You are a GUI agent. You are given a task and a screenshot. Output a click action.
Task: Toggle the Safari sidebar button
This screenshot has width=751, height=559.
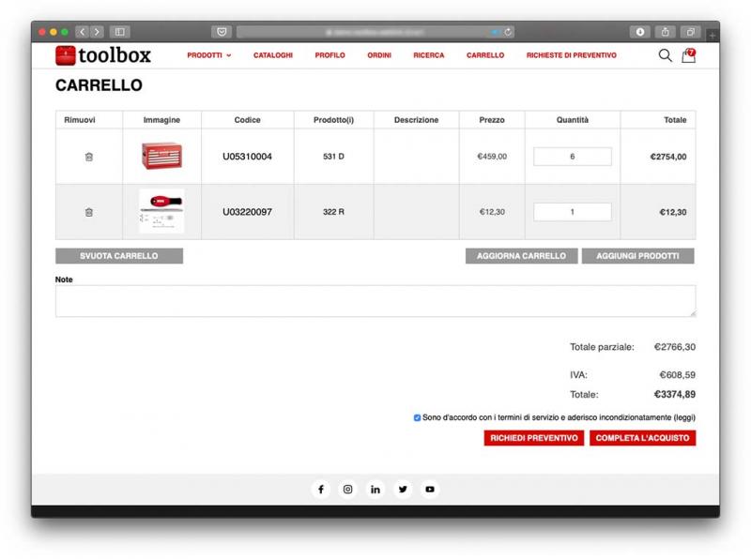coord(120,32)
